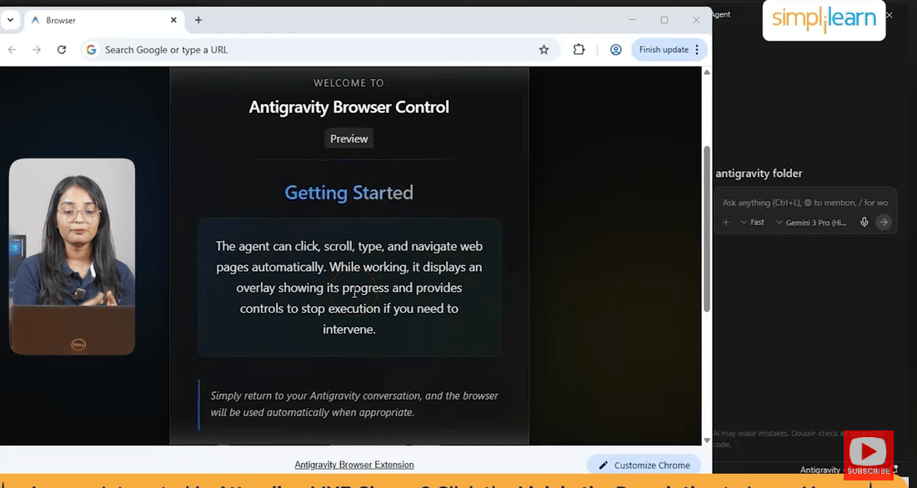Click the Finish update button
Image resolution: width=917 pixels, height=488 pixels.
663,49
